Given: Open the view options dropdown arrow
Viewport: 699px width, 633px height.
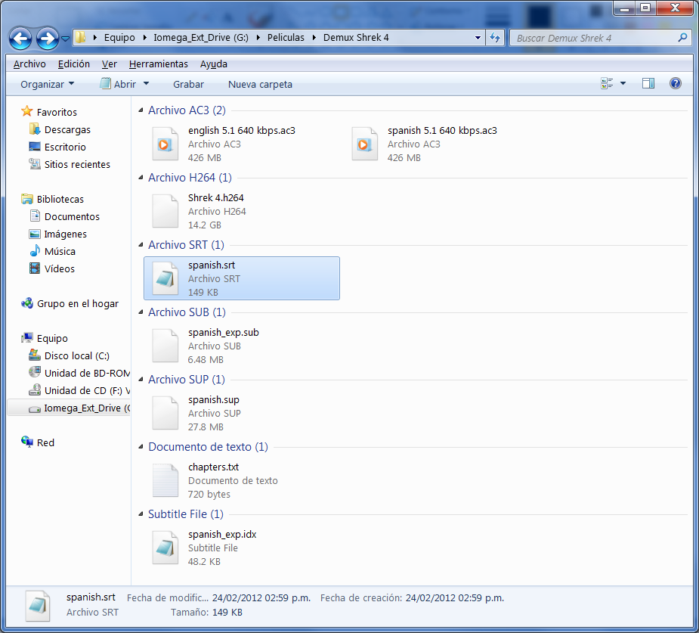Looking at the screenshot, I should [623, 83].
